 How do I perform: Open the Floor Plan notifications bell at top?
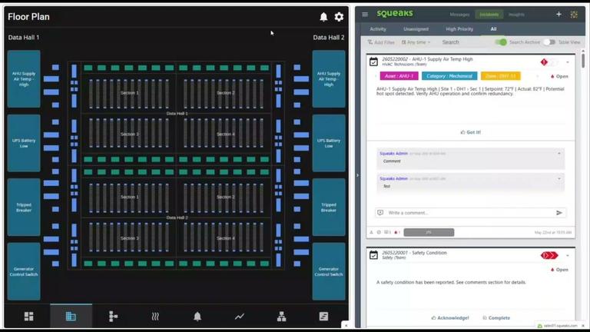(x=323, y=17)
